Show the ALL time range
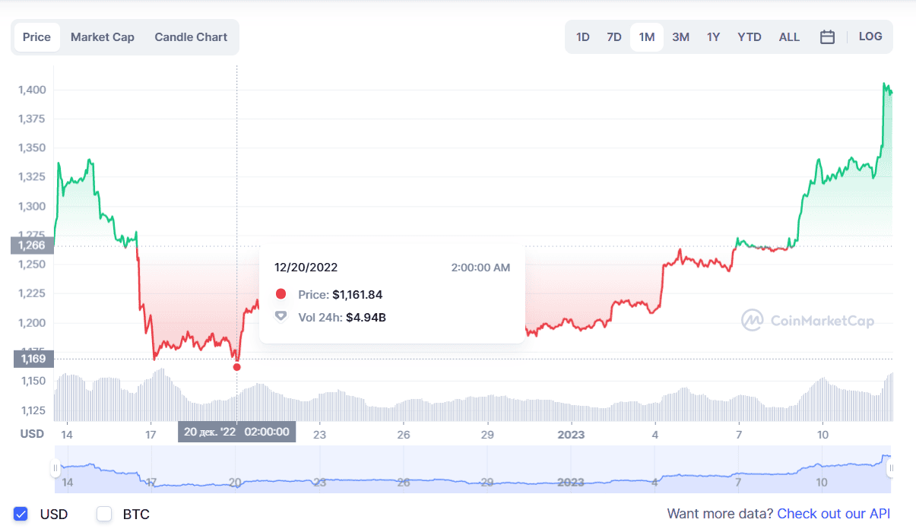Screen dimensions: 916x529 (789, 37)
